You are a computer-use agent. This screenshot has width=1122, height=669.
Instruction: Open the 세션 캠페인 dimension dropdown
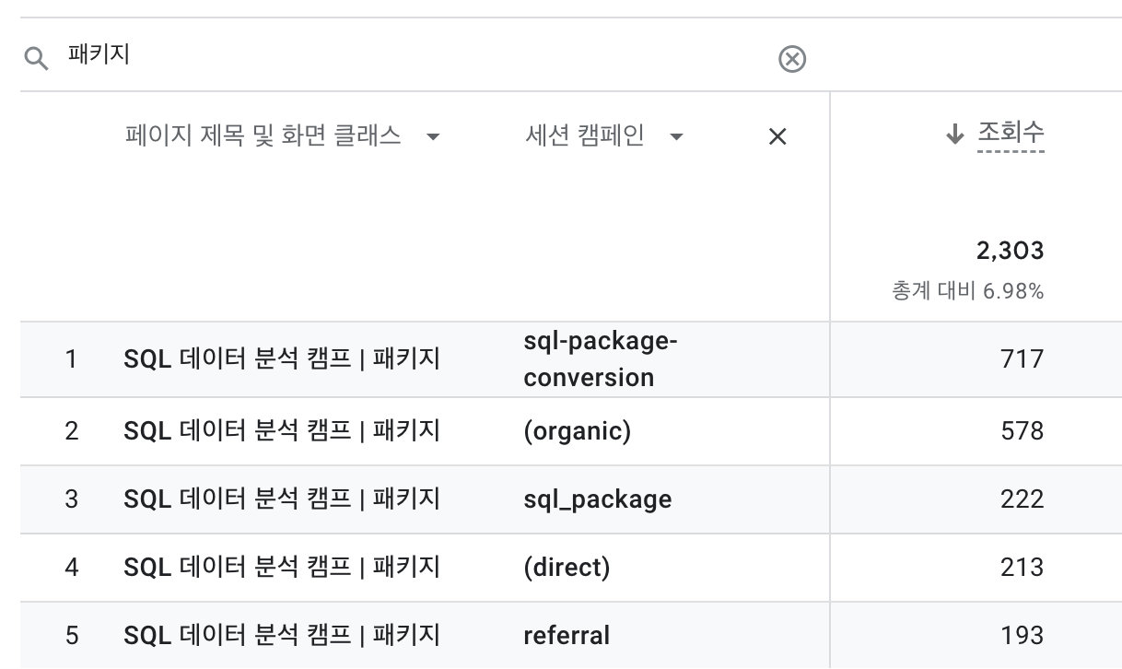[x=676, y=137]
